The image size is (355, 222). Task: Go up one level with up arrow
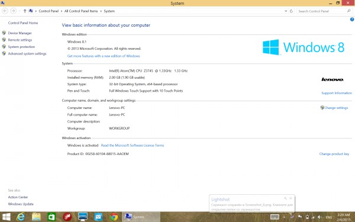tap(25, 11)
